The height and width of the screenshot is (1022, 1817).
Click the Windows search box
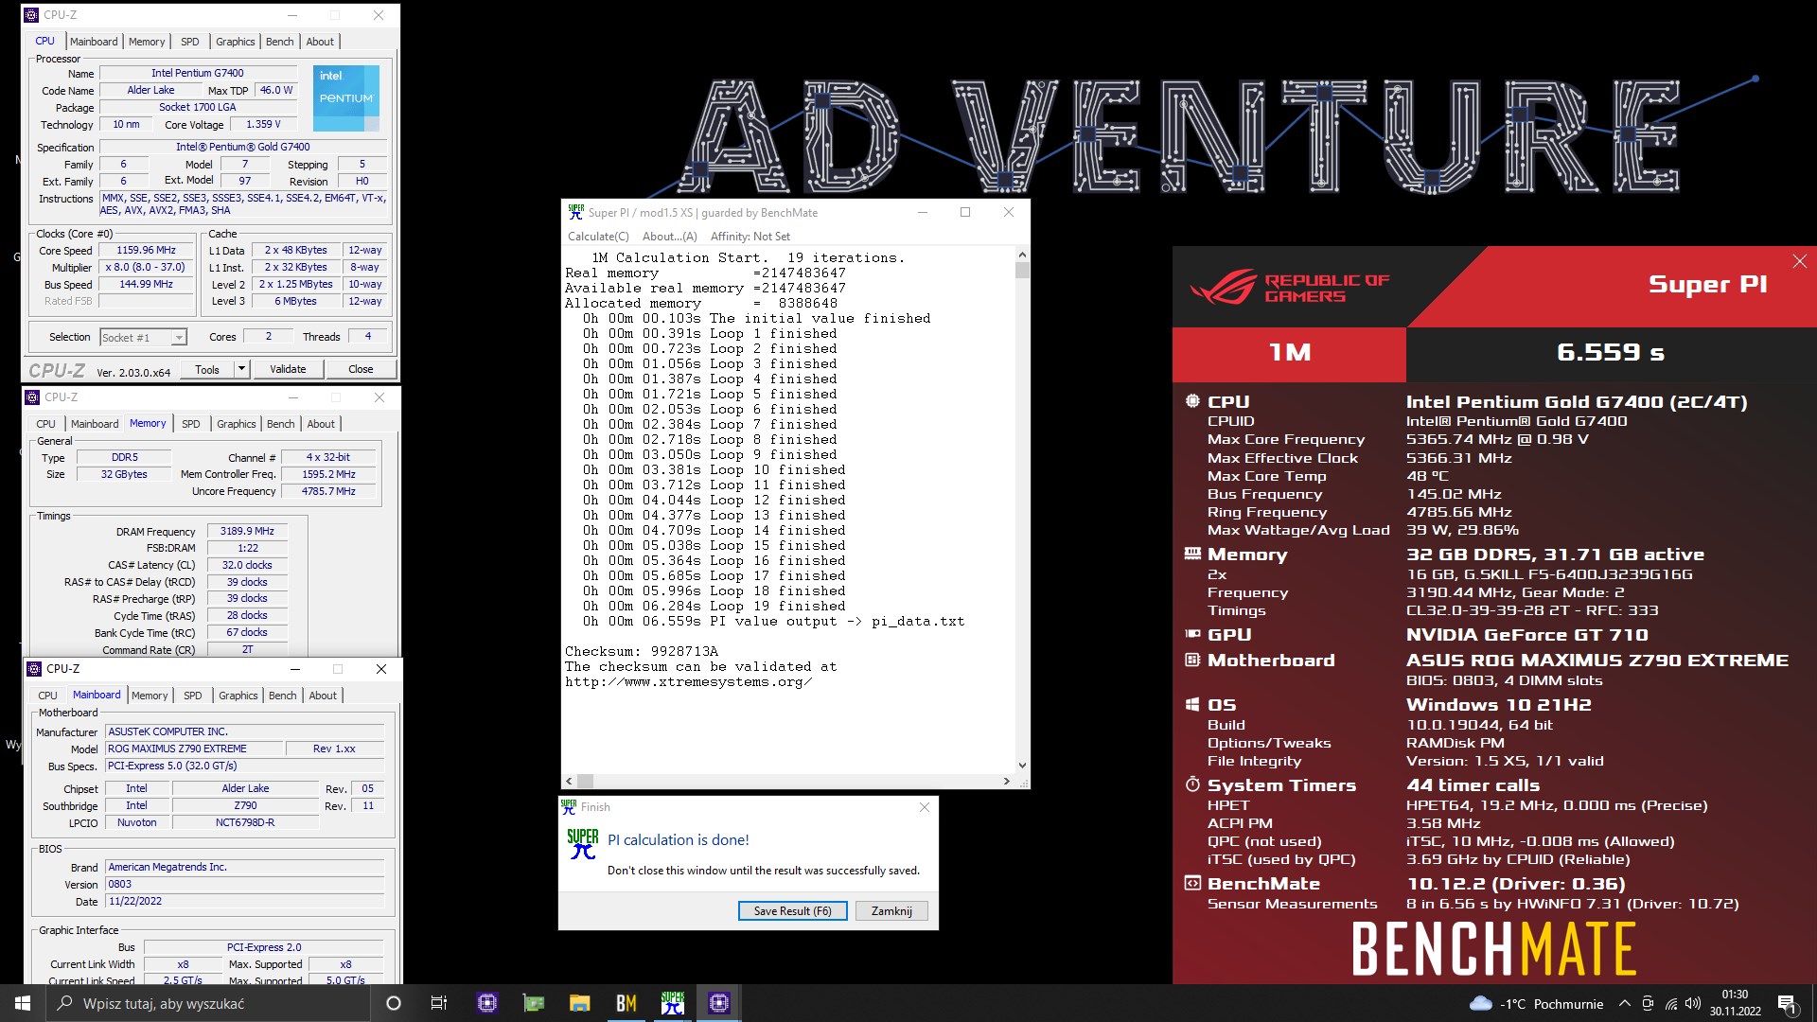coord(208,1003)
